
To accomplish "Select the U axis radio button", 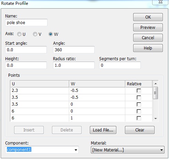I will pos(19,34).
